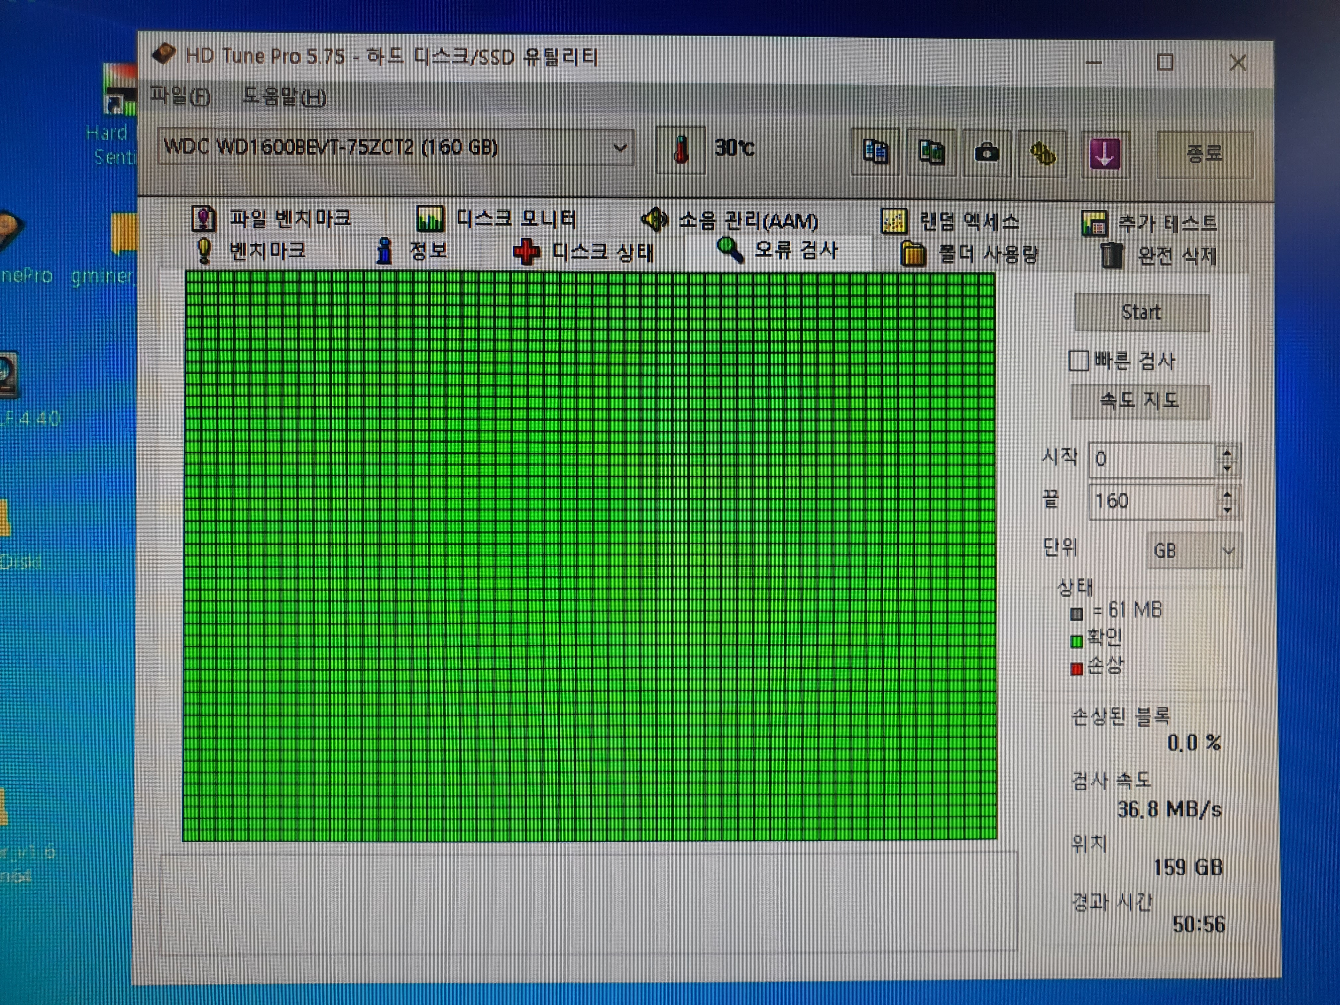Screen dimensions: 1340x1005
Task: Switch to the 랜덤 엑세스 tab
Action: point(950,222)
